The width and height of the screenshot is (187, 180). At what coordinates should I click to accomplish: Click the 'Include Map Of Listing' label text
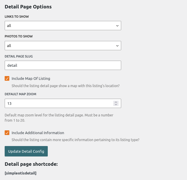(x=31, y=78)
